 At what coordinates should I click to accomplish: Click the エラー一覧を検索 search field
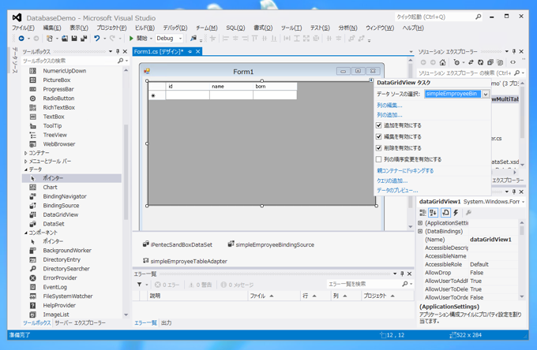[x=365, y=284]
